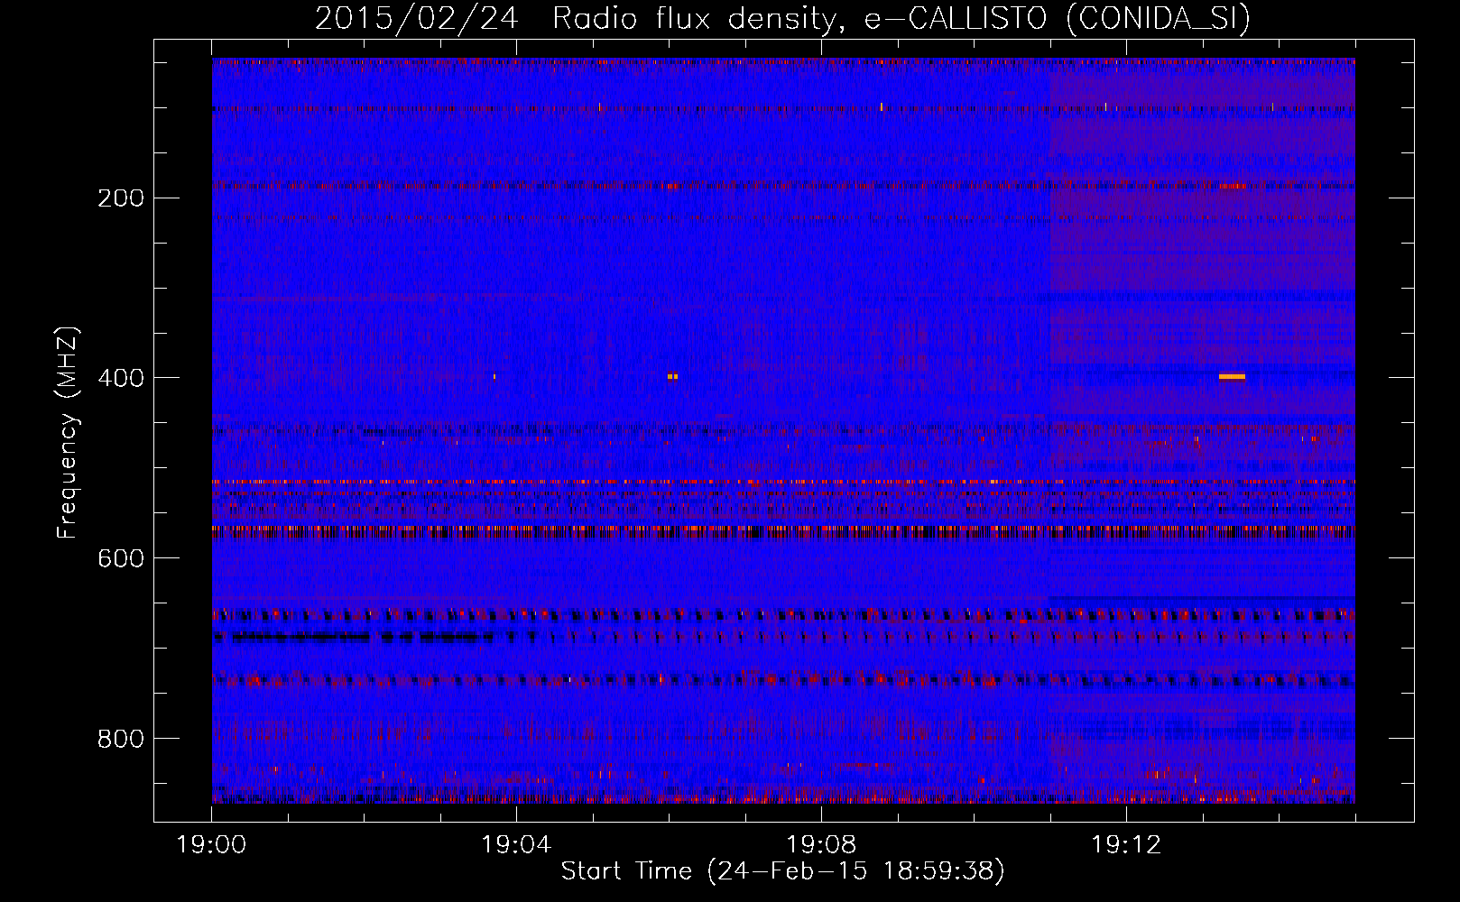Click the small orange burst pair at 400 MHz near 19:06
Screen dimensions: 1460x902
pos(672,376)
